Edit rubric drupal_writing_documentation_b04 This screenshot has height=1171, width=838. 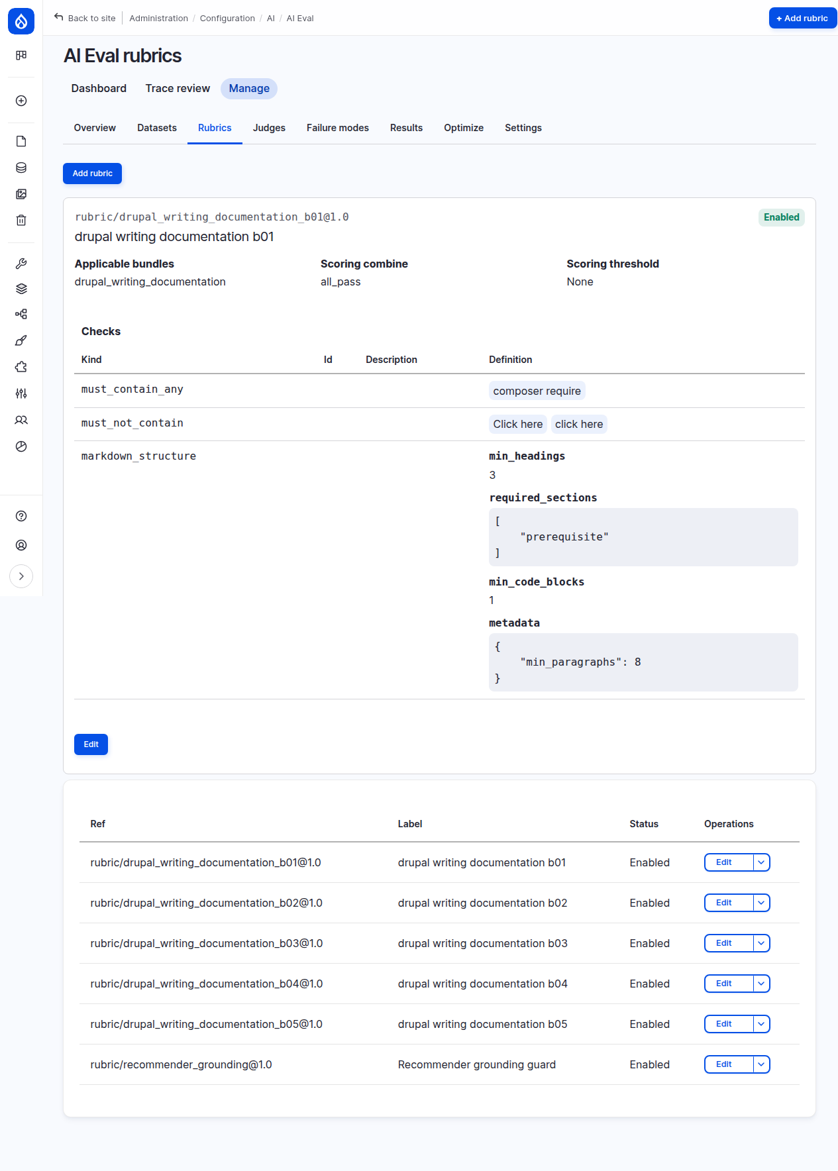click(x=729, y=984)
